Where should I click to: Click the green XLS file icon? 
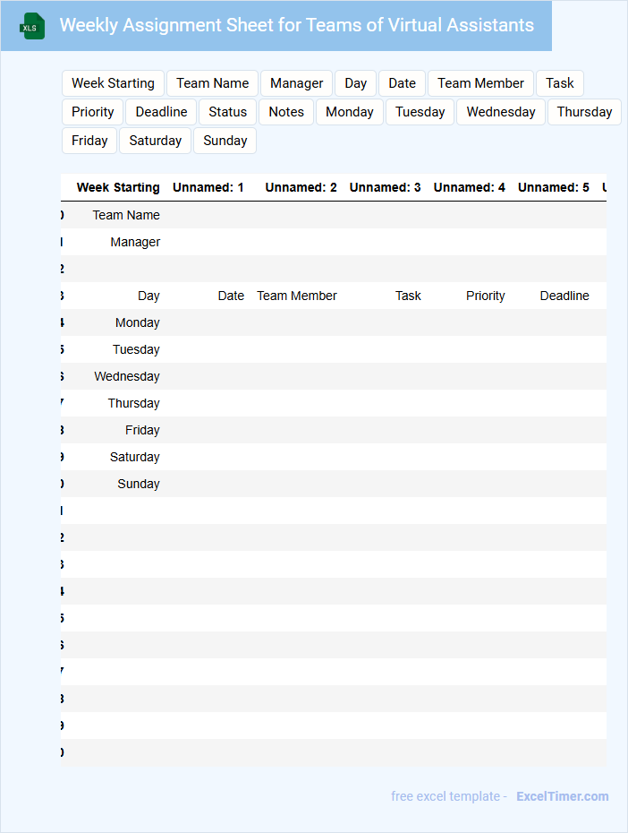[x=32, y=26]
